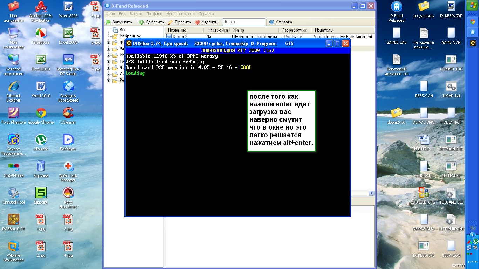Select the uTorrent desktop icon
This screenshot has width=479, height=269.
coord(41,143)
